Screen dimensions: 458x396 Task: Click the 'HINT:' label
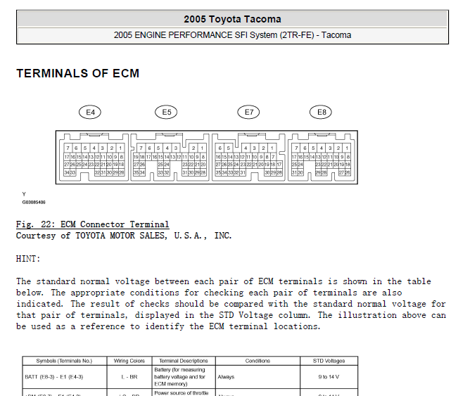coord(28,259)
